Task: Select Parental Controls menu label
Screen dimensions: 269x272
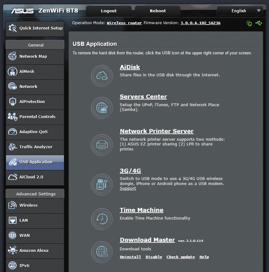Action: click(x=37, y=117)
